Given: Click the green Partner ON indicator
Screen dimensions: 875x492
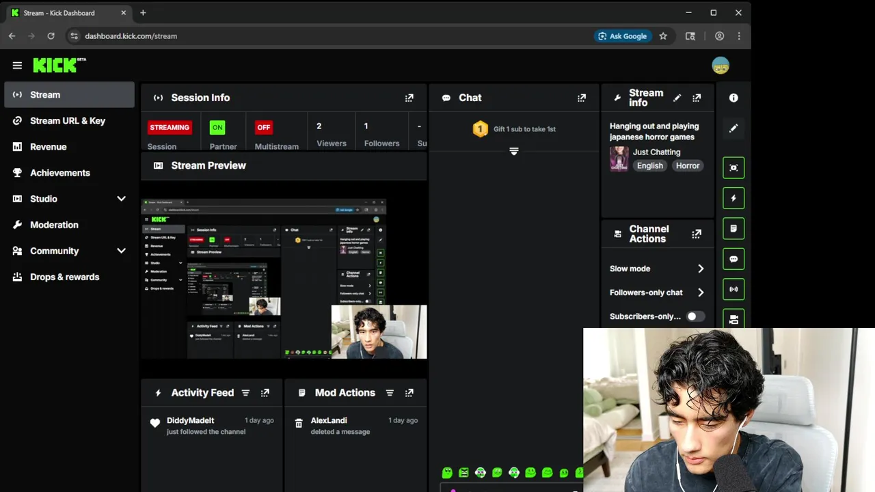Looking at the screenshot, I should [x=217, y=127].
